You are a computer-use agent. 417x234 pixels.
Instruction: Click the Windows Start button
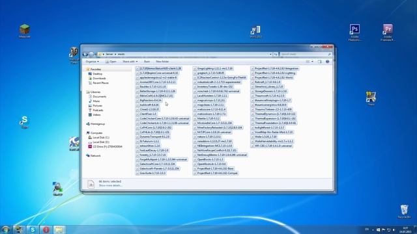tap(5, 229)
